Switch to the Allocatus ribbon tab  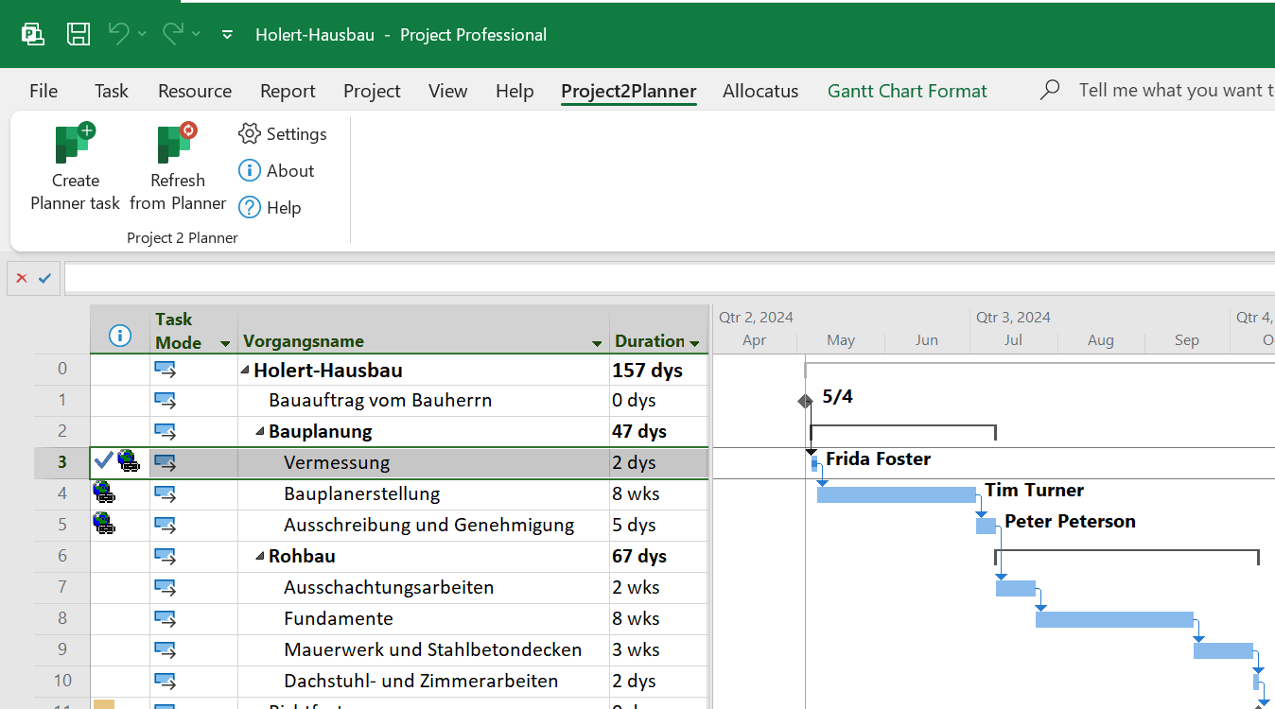click(760, 92)
